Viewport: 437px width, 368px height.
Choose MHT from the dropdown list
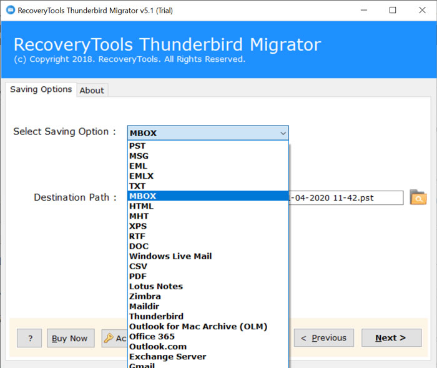(208, 216)
